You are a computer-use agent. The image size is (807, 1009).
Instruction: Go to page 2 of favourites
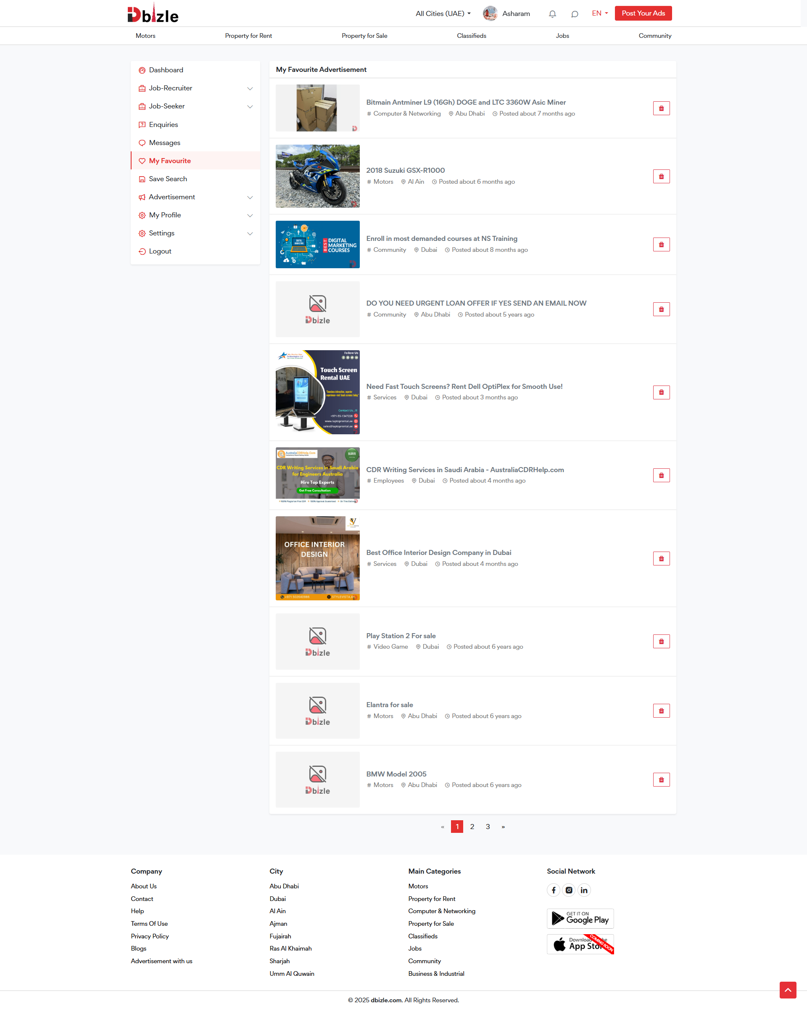click(x=472, y=827)
